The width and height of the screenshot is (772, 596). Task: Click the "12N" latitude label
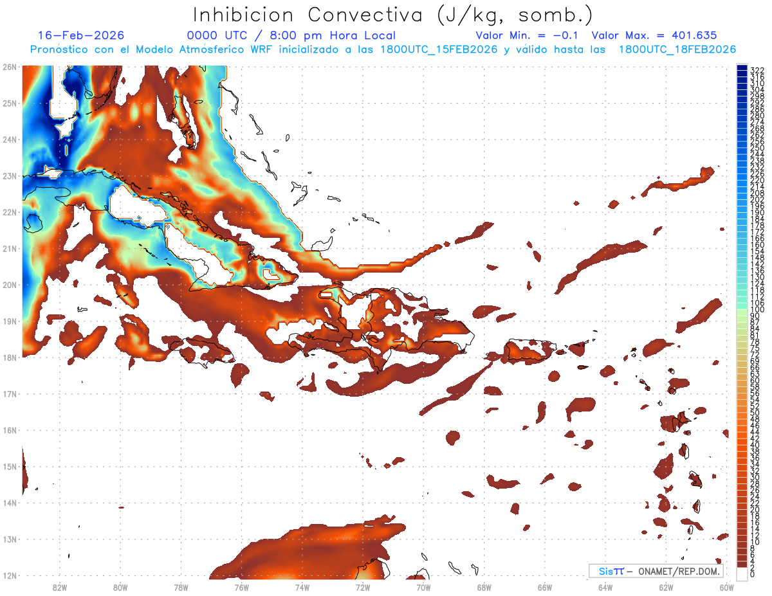(9, 575)
